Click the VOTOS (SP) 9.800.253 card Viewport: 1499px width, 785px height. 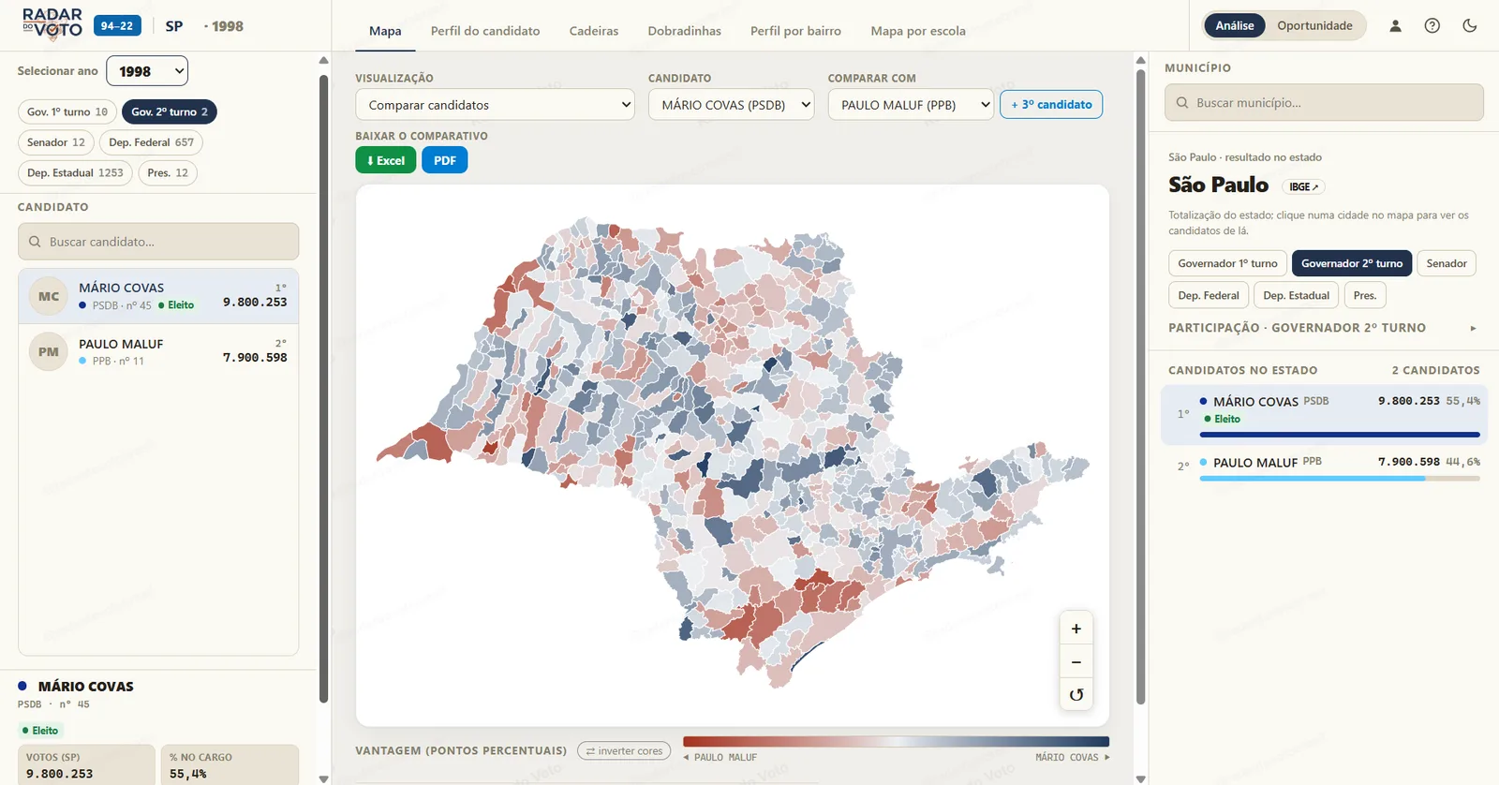point(86,764)
